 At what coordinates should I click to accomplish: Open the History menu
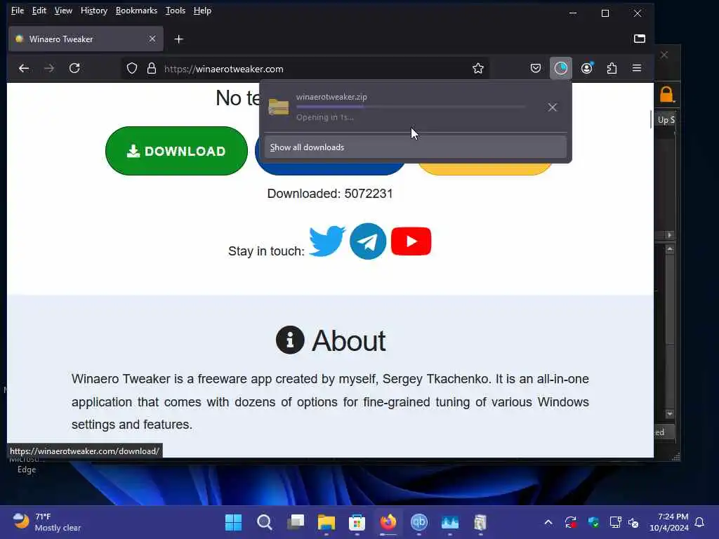(94, 11)
